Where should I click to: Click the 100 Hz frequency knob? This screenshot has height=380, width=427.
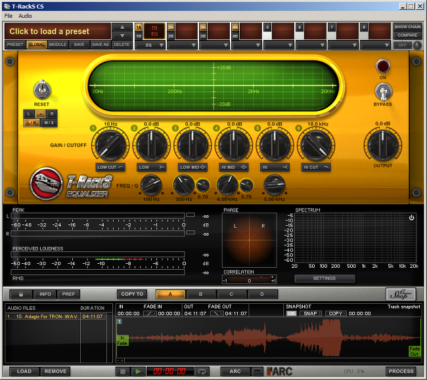click(x=151, y=185)
